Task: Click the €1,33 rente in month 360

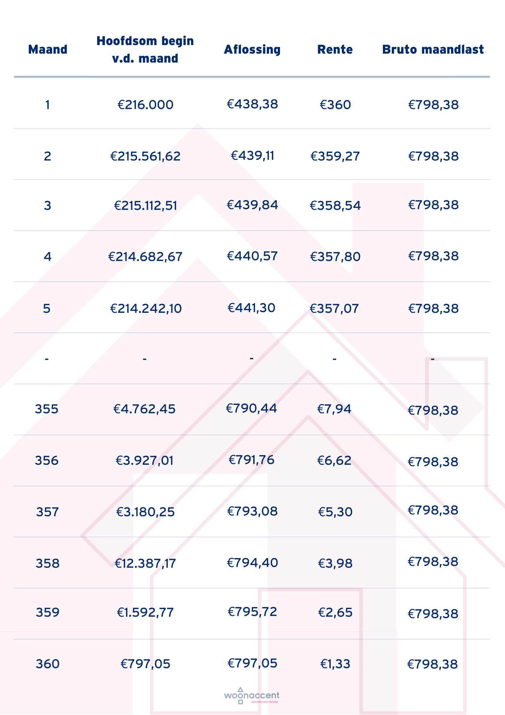Action: point(335,664)
